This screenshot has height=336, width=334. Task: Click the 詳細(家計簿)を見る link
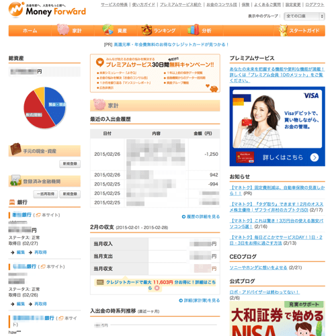click(200, 300)
